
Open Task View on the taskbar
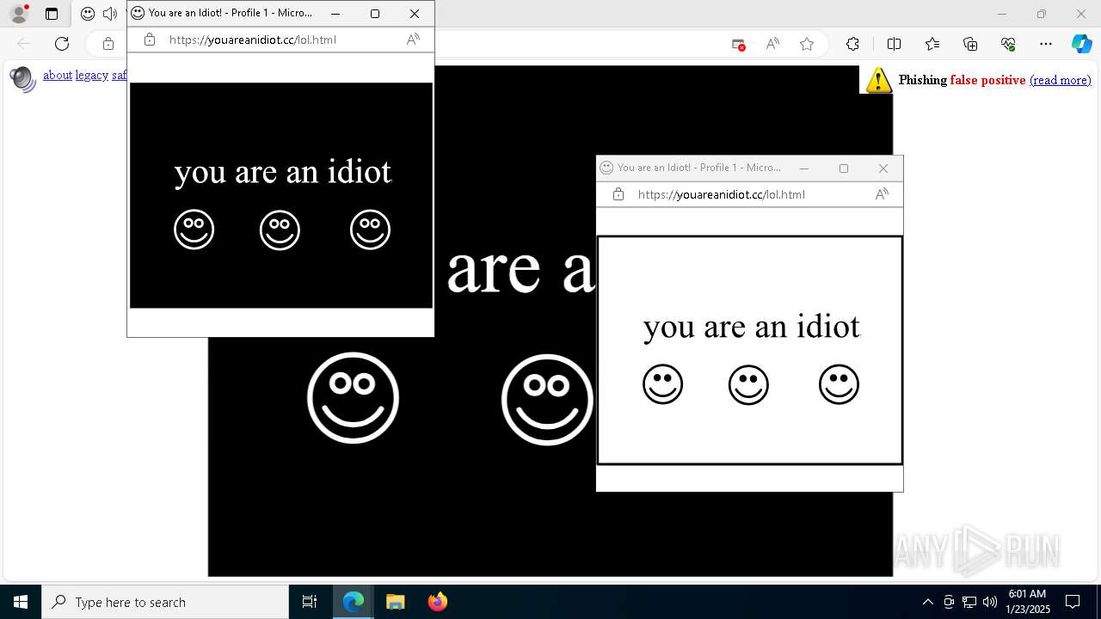[310, 602]
